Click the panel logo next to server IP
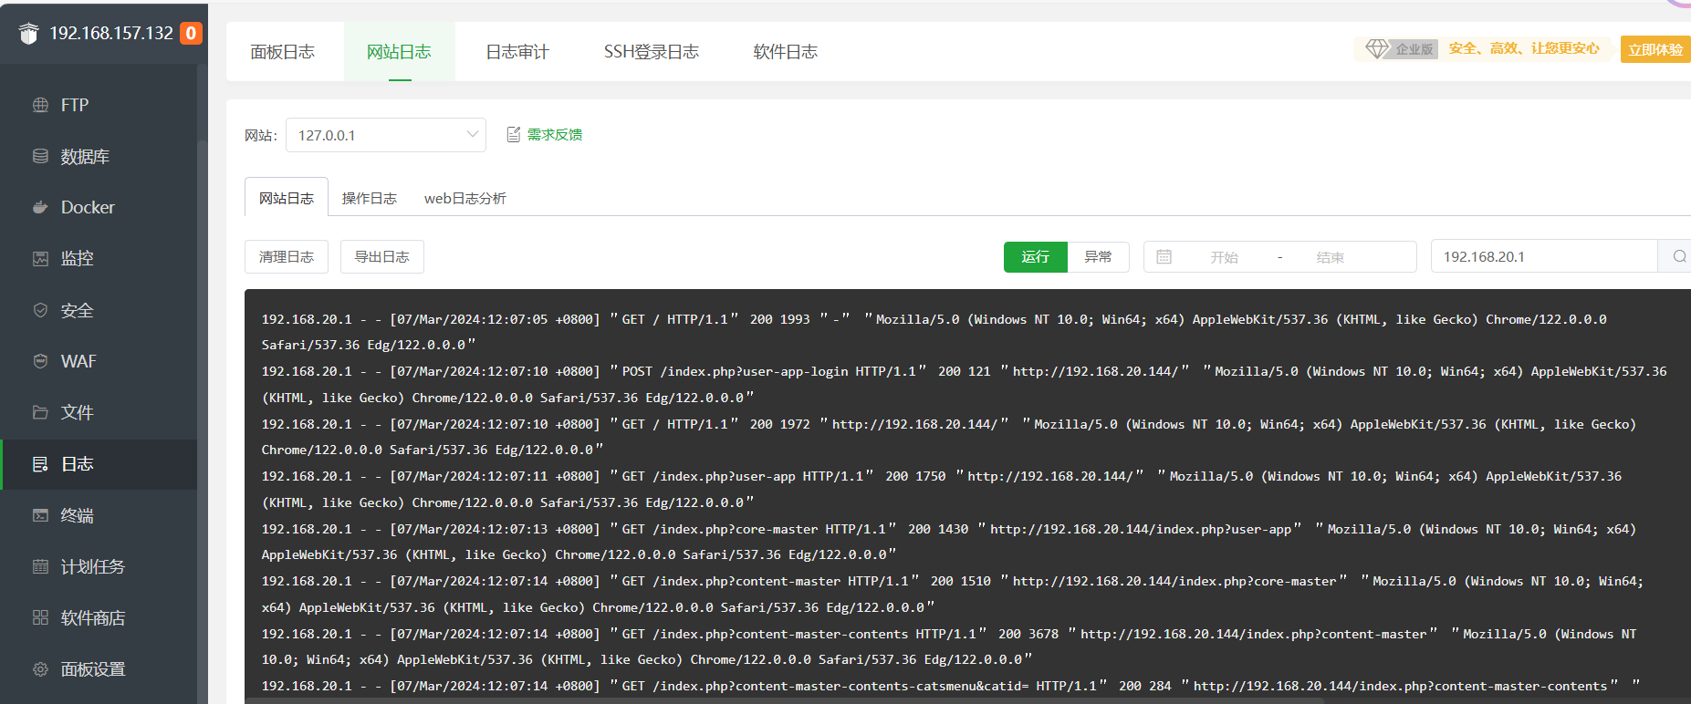 pos(28,34)
